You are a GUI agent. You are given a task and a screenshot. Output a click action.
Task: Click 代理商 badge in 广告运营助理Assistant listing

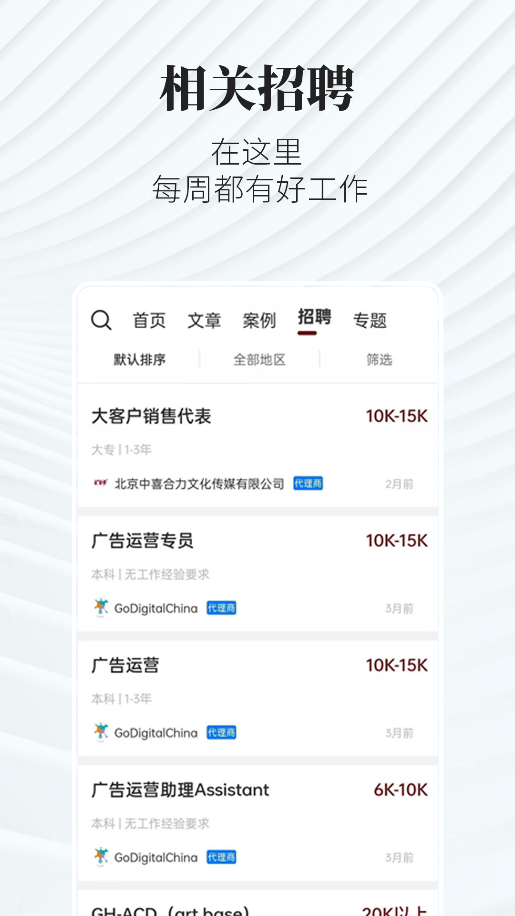tap(221, 857)
